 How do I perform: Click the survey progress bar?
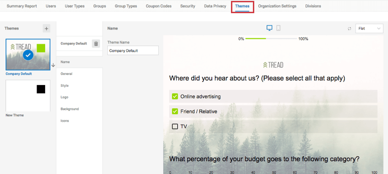[271, 39]
